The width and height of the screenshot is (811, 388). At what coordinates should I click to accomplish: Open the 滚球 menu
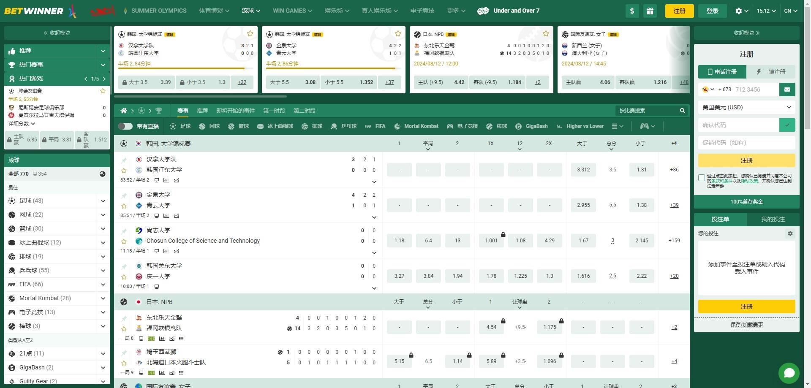click(251, 11)
